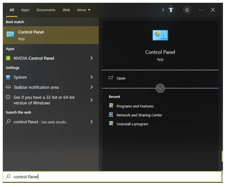This screenshot has width=226, height=187.
Task: Click inside the search input box
Action: [56, 177]
